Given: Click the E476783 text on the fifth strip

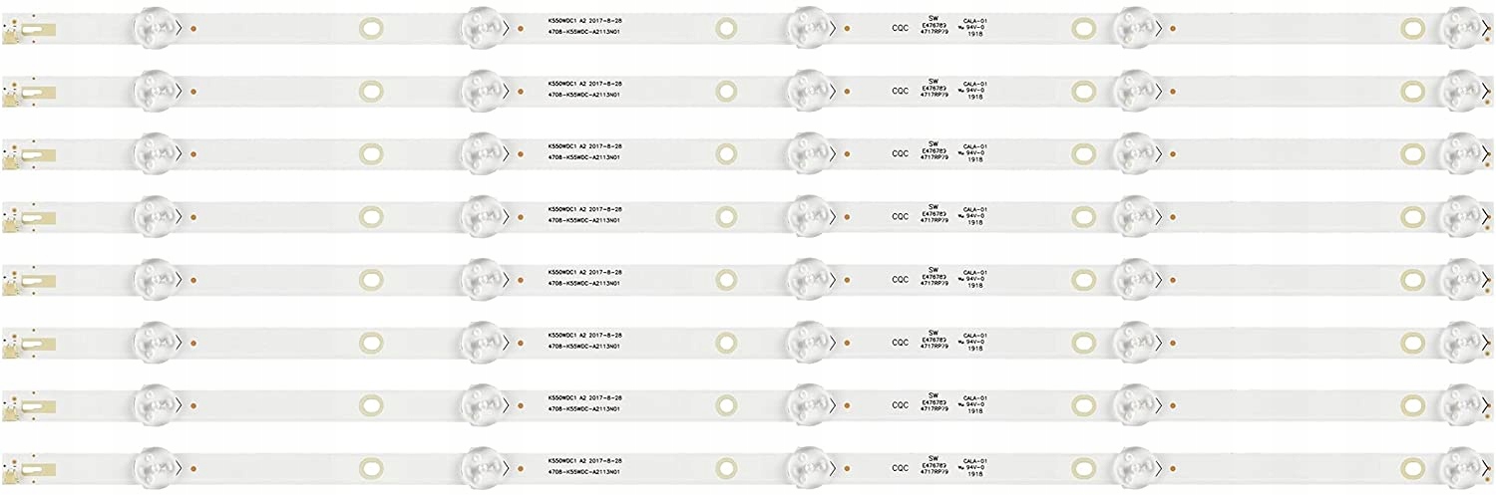Looking at the screenshot, I should (x=935, y=277).
